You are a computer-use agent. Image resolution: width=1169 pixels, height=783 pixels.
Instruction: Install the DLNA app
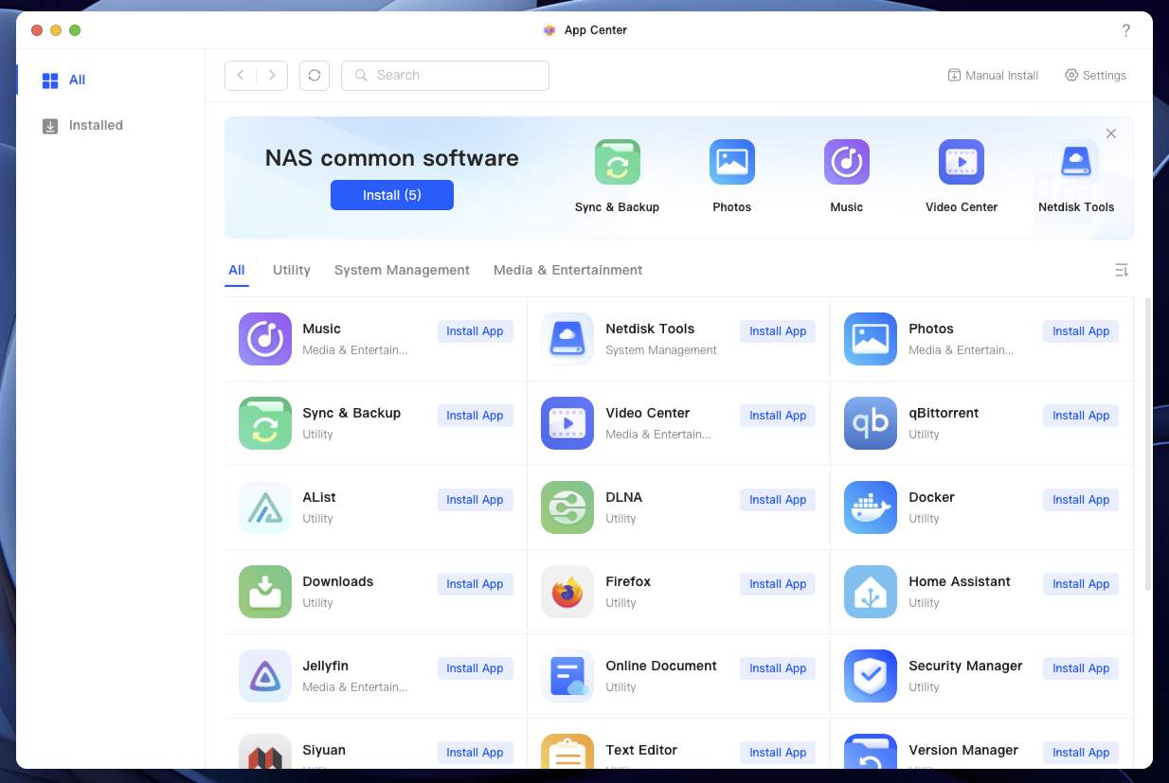778,500
